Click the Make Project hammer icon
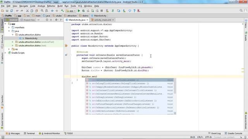This screenshot has height=139, width=248. pos(62,11)
